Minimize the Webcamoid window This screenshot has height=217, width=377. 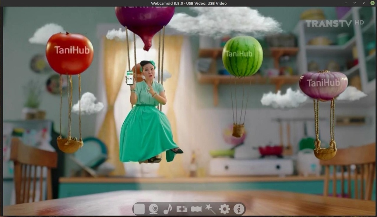point(346,3)
